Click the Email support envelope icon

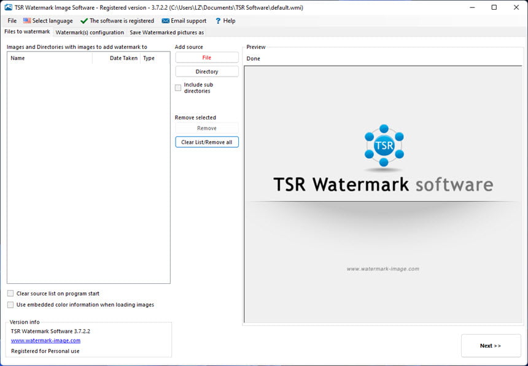pos(165,21)
